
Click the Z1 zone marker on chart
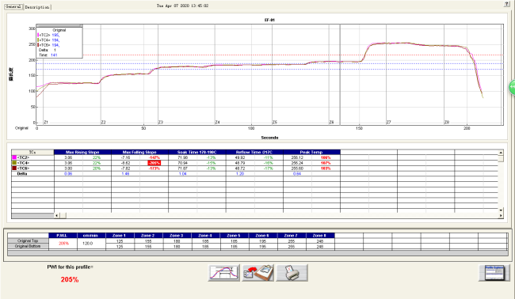coord(46,123)
